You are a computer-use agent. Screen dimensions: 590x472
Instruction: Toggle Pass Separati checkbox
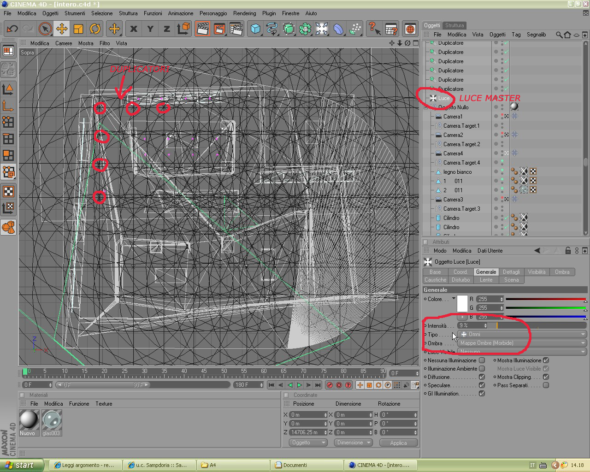[546, 385]
